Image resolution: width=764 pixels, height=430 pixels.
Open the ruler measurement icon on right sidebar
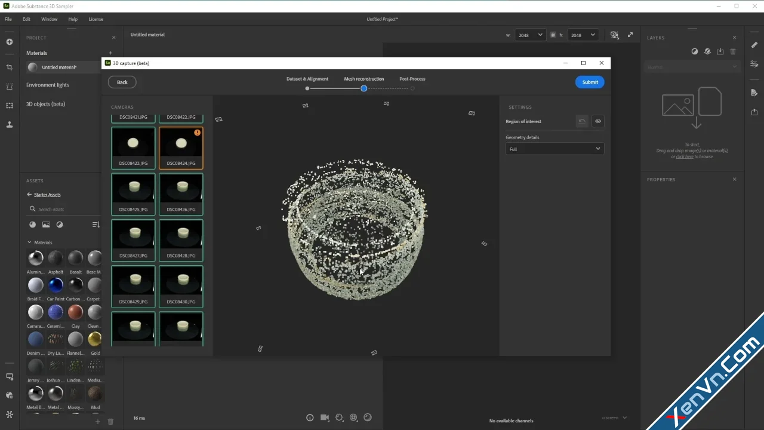point(754,45)
